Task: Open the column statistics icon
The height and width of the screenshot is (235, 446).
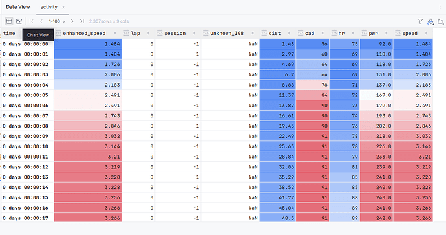Action: [x=441, y=21]
